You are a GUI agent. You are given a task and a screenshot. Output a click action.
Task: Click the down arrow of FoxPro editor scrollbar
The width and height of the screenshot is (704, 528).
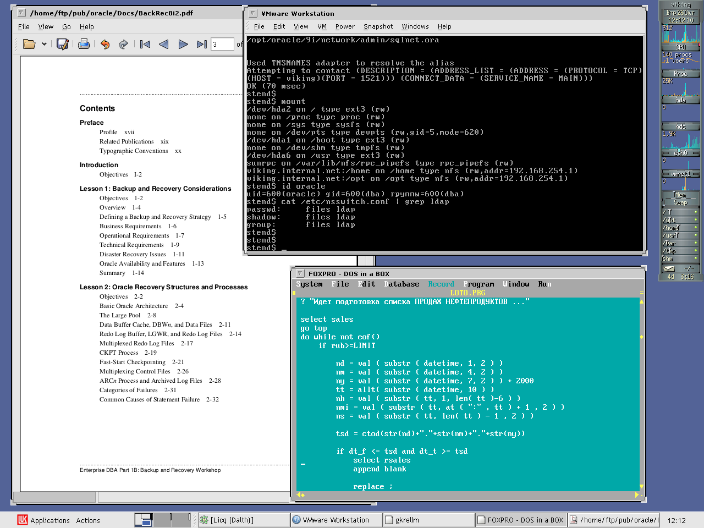click(x=641, y=486)
